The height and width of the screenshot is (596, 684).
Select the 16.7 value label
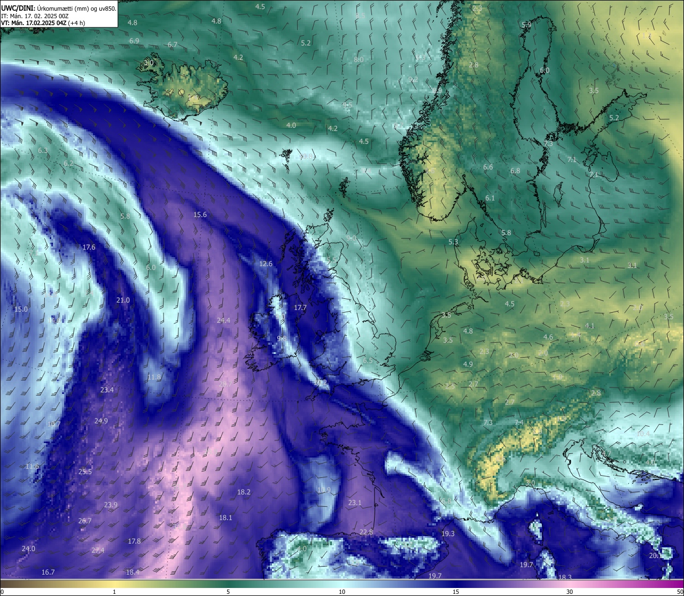click(x=48, y=572)
